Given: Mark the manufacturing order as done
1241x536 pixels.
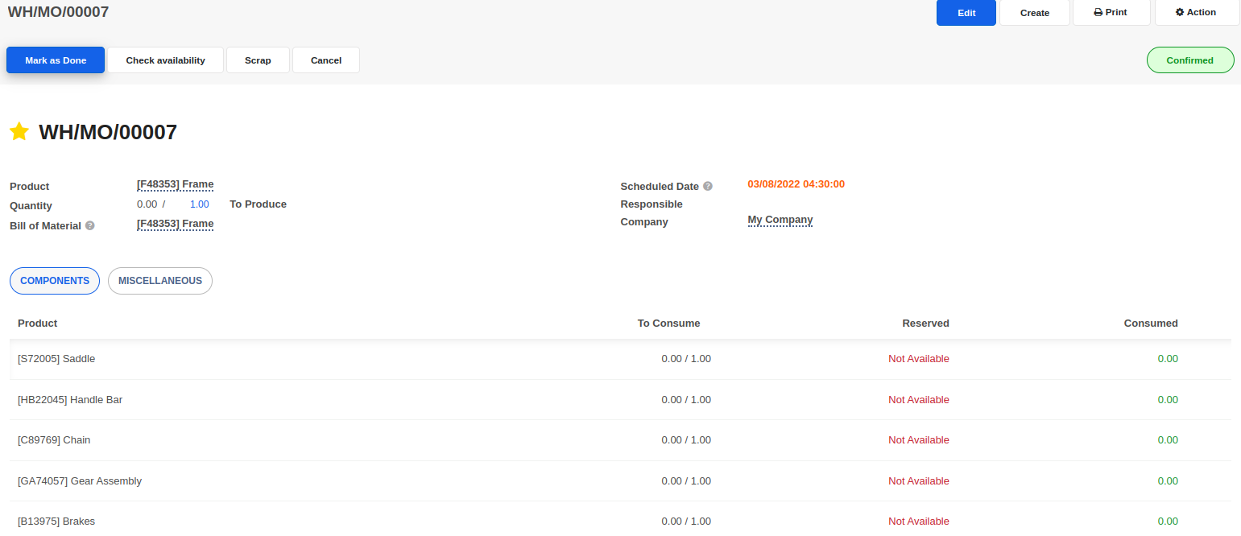Looking at the screenshot, I should [x=56, y=60].
